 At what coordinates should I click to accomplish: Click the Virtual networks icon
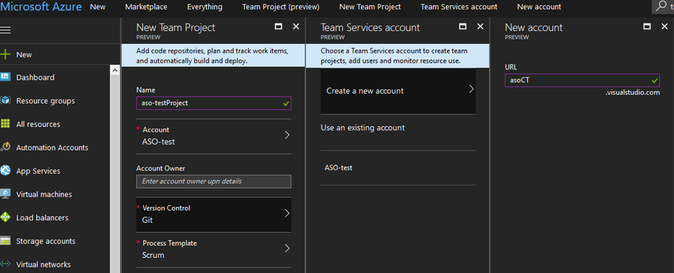coord(6,264)
